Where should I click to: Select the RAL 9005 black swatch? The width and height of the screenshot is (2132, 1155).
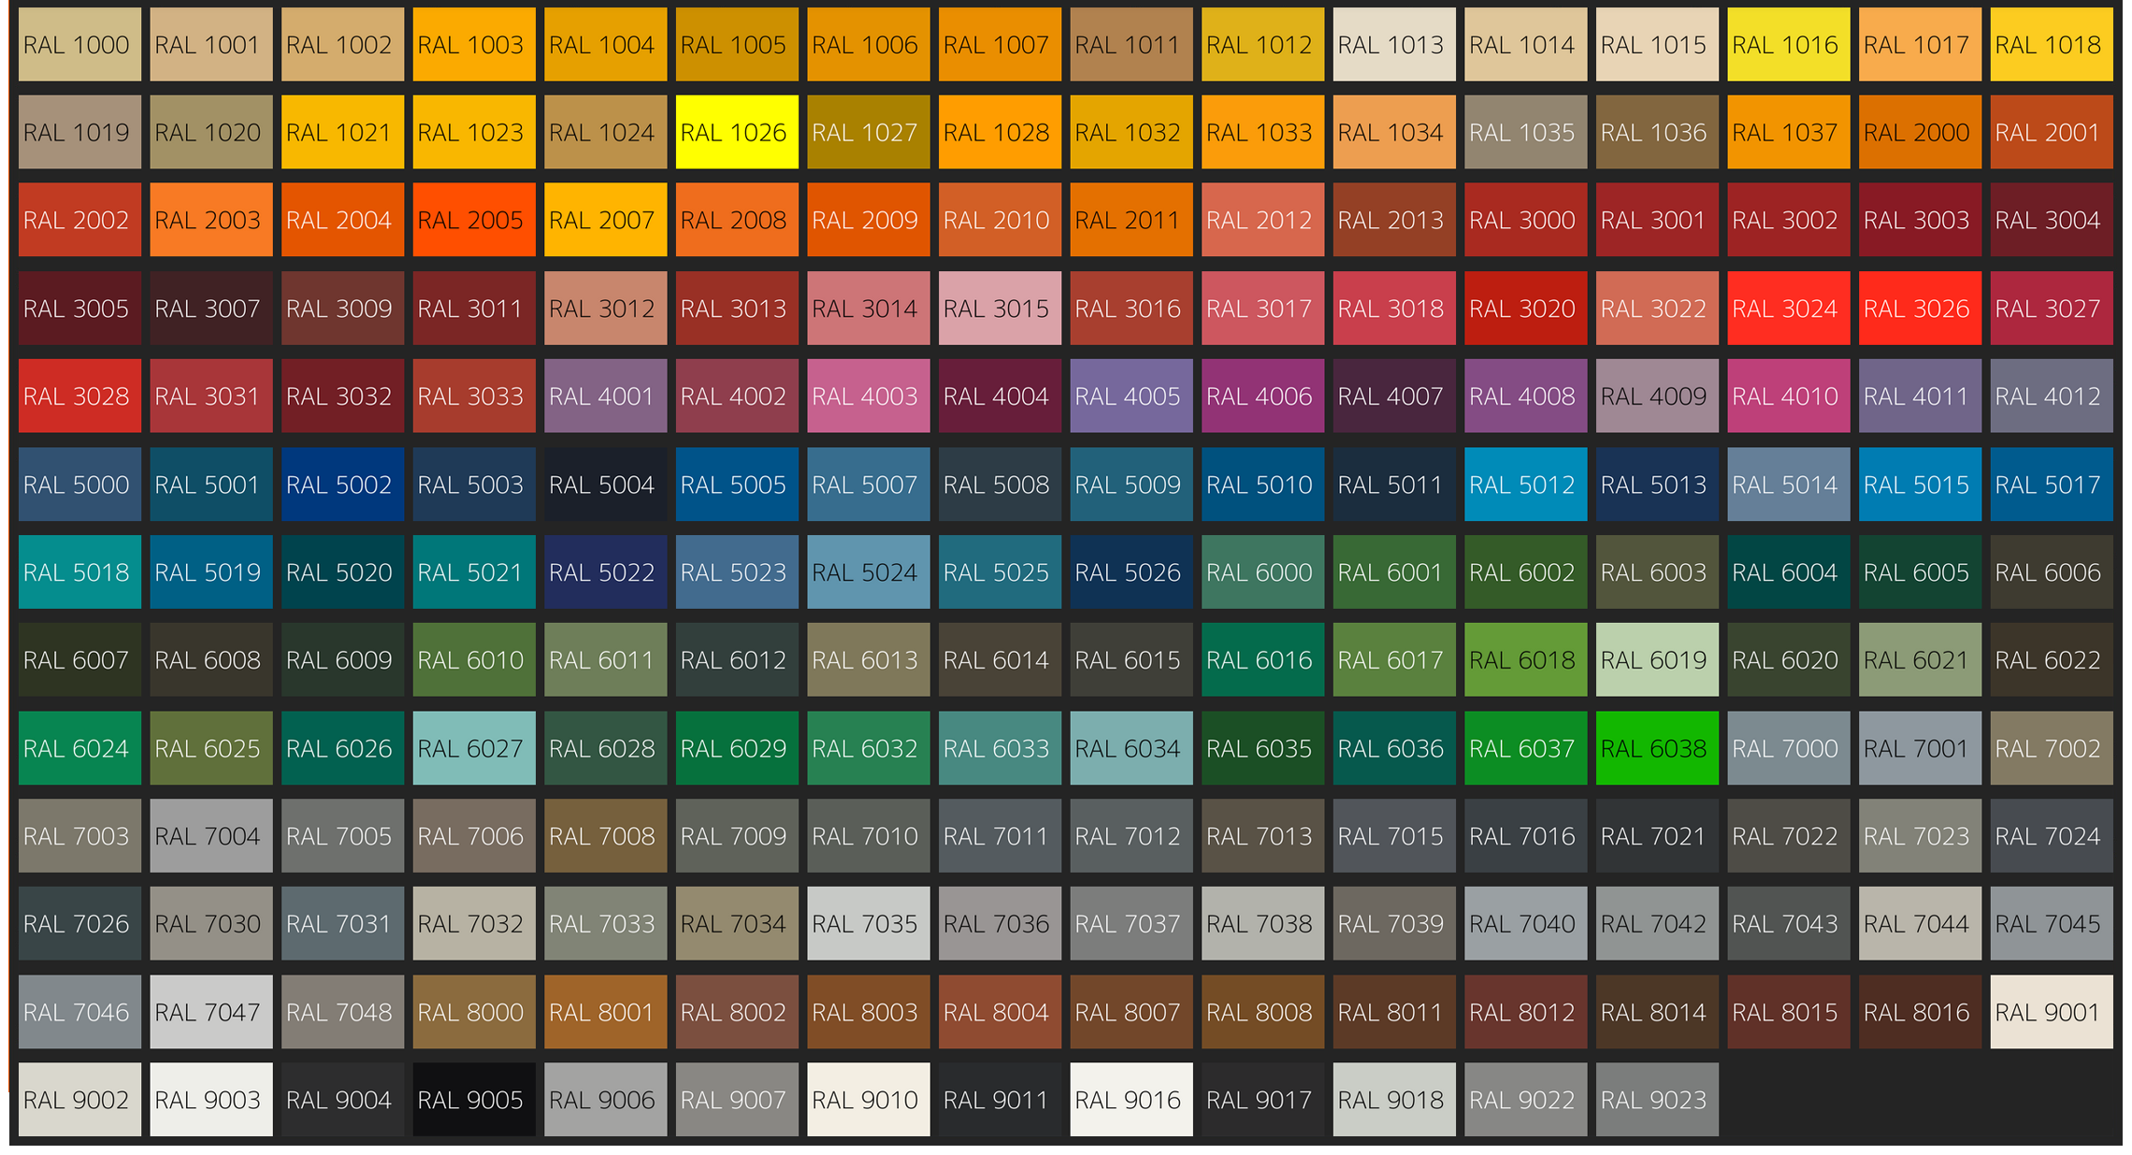474,1099
